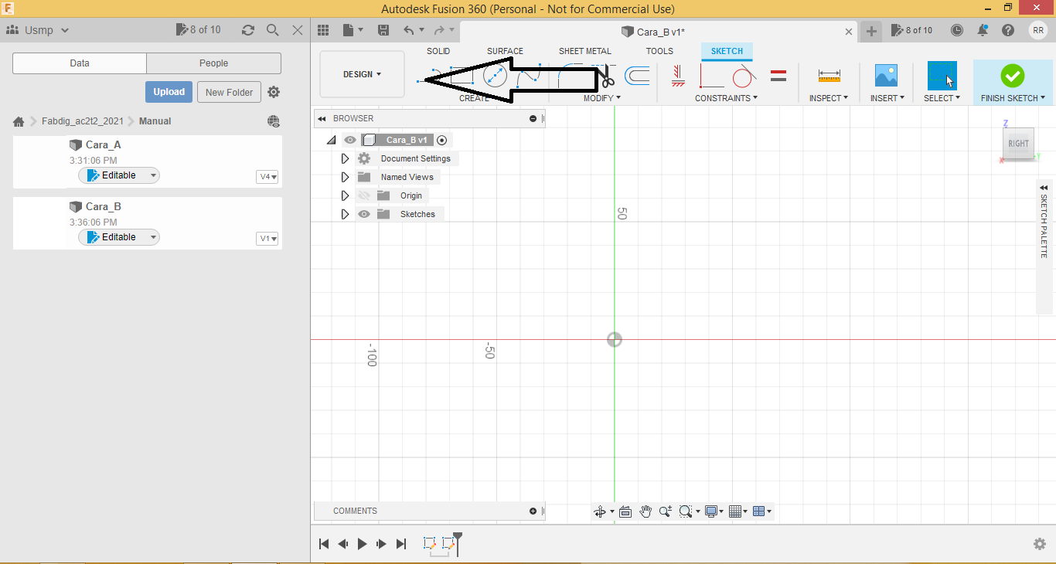Image resolution: width=1056 pixels, height=564 pixels.
Task: Open Job Status clock icon
Action: [957, 30]
